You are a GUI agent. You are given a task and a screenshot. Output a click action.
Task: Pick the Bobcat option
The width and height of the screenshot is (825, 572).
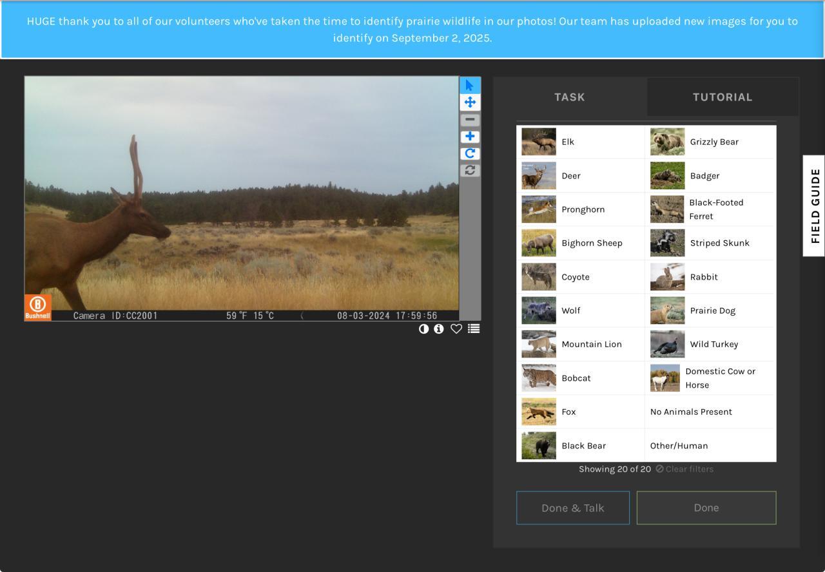(580, 378)
